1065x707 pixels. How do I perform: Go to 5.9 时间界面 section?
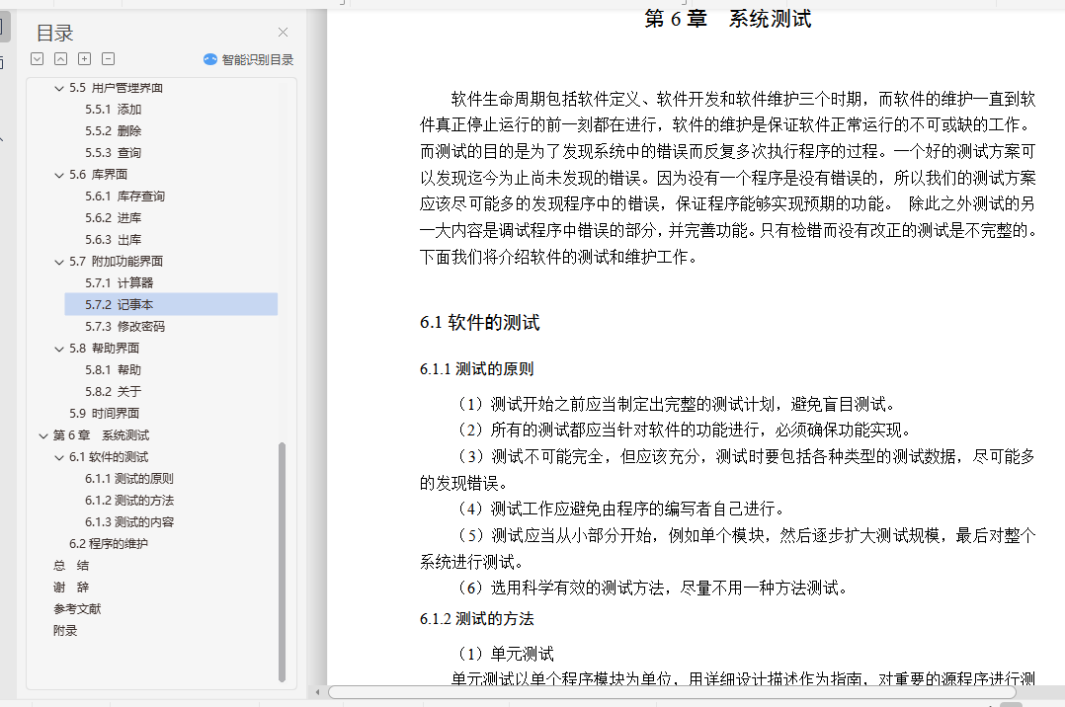[x=104, y=414]
